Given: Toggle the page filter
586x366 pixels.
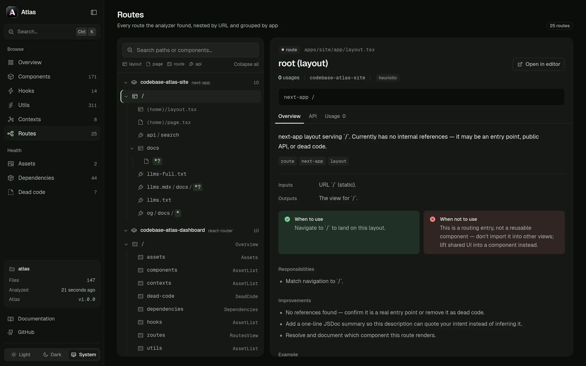Looking at the screenshot, I should coord(155,64).
